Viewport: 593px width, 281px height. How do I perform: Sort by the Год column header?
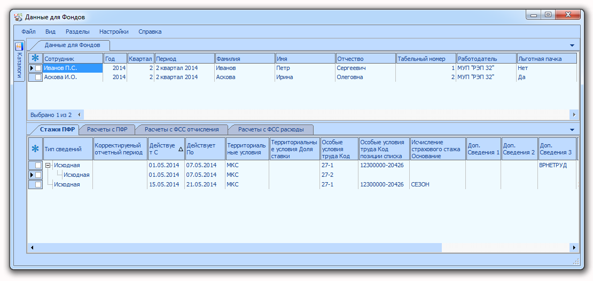coord(115,59)
